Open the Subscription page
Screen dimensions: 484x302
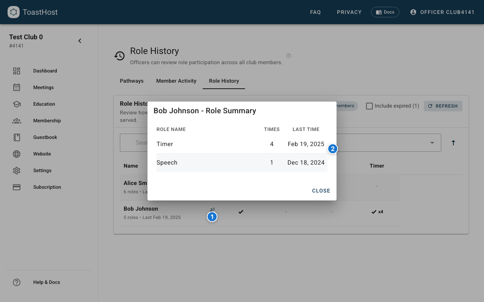tap(47, 187)
